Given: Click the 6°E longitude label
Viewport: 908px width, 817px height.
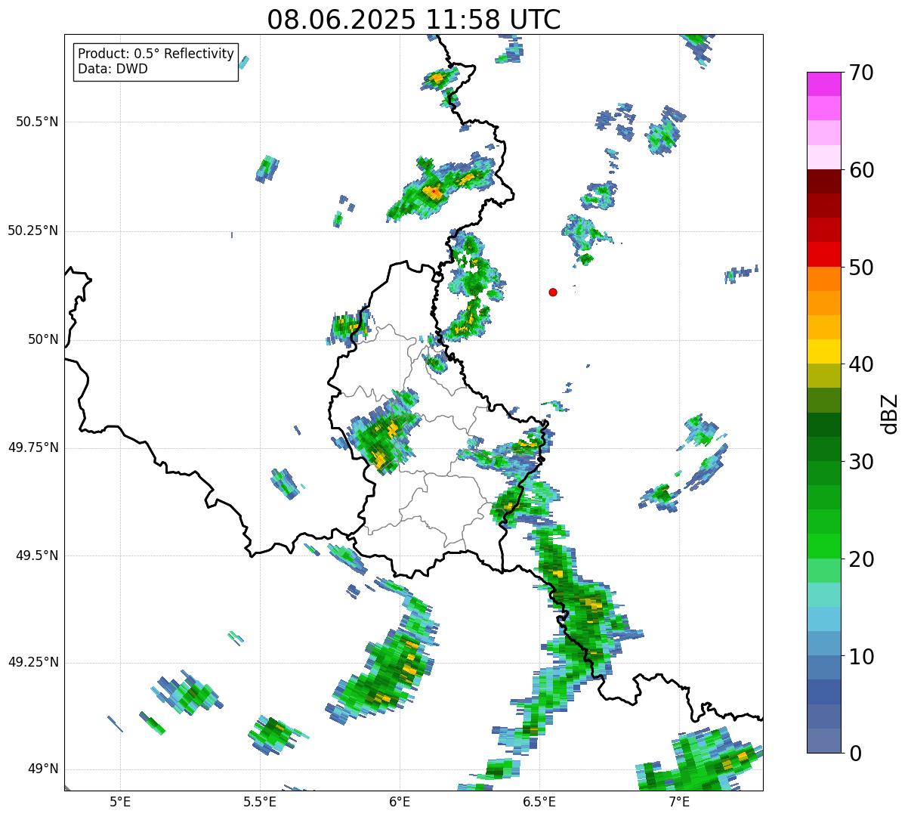Looking at the screenshot, I should pos(400,801).
